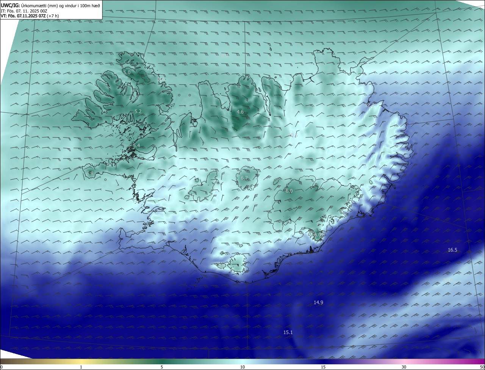The height and width of the screenshot is (370, 485).
Task: Click the 6.0 value label on Vatnajökull
Action: 289,191
